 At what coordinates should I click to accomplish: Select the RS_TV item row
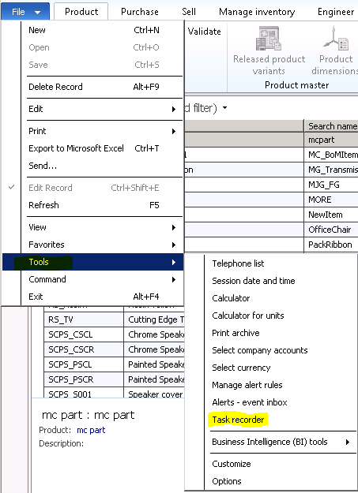[84, 319]
